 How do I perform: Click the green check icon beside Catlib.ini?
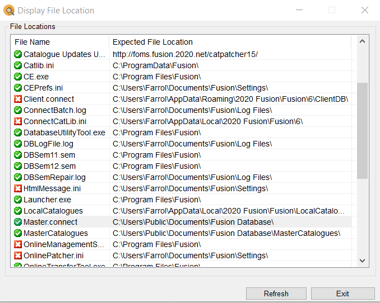(18, 65)
